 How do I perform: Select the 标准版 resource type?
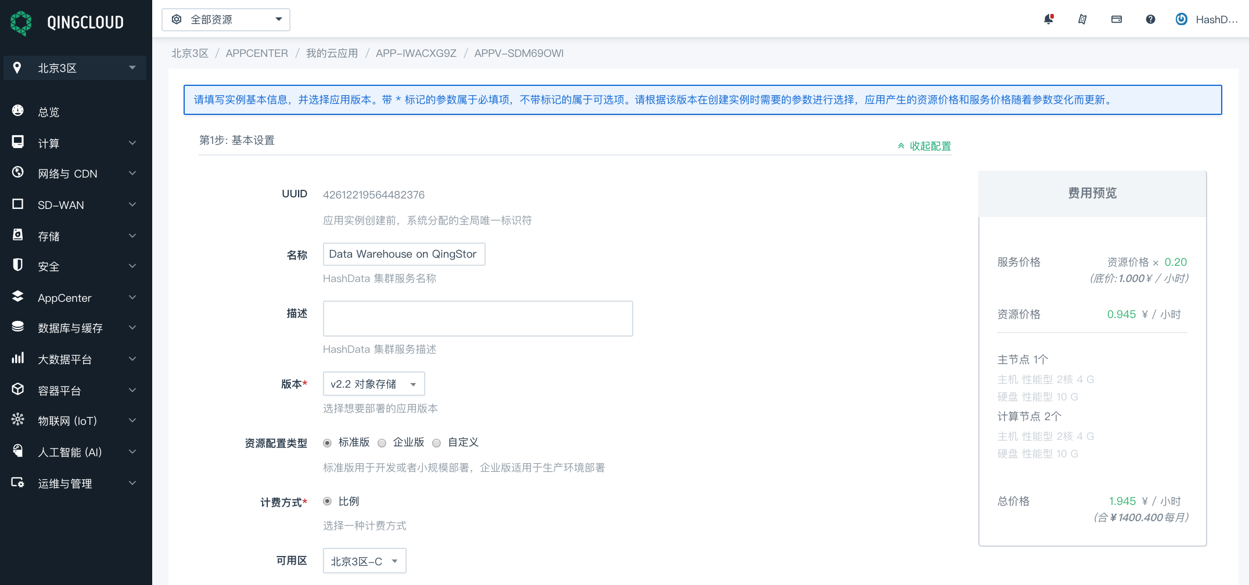pos(328,443)
